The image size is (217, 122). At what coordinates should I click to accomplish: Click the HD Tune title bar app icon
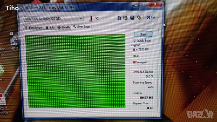coord(21,7)
